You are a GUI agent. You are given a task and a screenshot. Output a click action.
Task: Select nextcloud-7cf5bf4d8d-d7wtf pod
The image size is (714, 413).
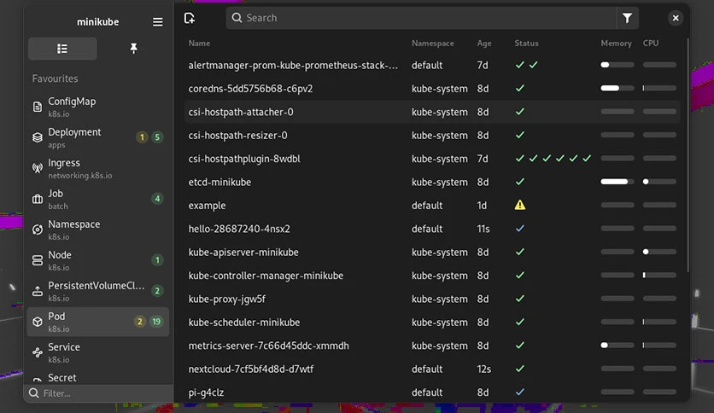(x=432, y=369)
